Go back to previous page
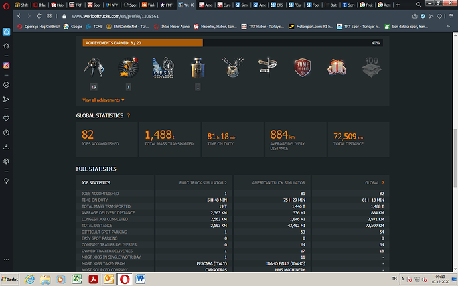 (19, 16)
